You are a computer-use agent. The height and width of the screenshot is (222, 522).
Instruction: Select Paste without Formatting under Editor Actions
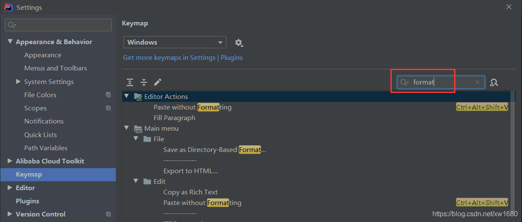point(193,107)
